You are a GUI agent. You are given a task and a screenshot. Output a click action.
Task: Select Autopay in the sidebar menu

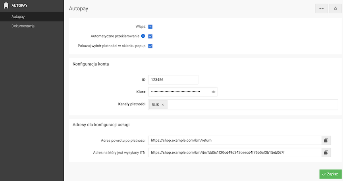(32, 17)
